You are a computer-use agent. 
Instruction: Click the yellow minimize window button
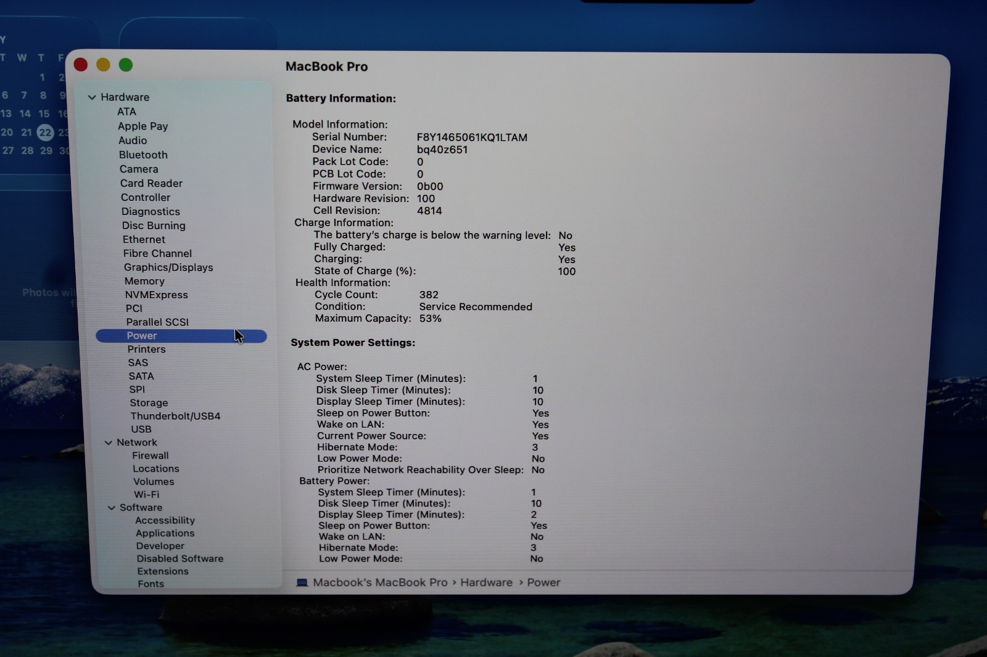tap(103, 65)
